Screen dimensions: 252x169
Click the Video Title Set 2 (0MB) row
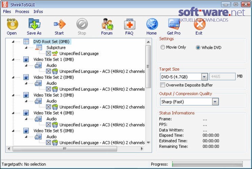pos(54,77)
